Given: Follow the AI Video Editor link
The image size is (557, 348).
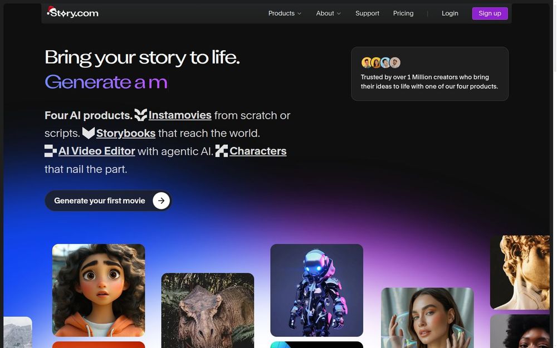Looking at the screenshot, I should click(x=96, y=151).
